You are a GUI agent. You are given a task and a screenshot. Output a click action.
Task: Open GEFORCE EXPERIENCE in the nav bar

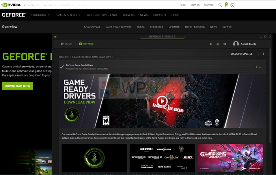pyautogui.click(x=102, y=15)
